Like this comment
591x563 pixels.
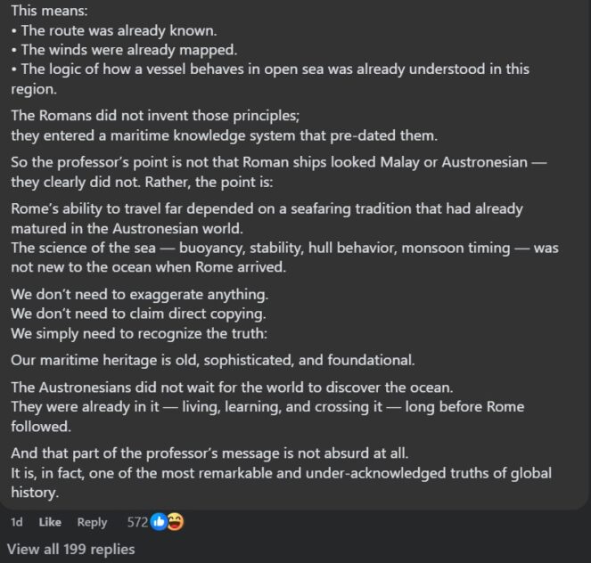[50, 523]
